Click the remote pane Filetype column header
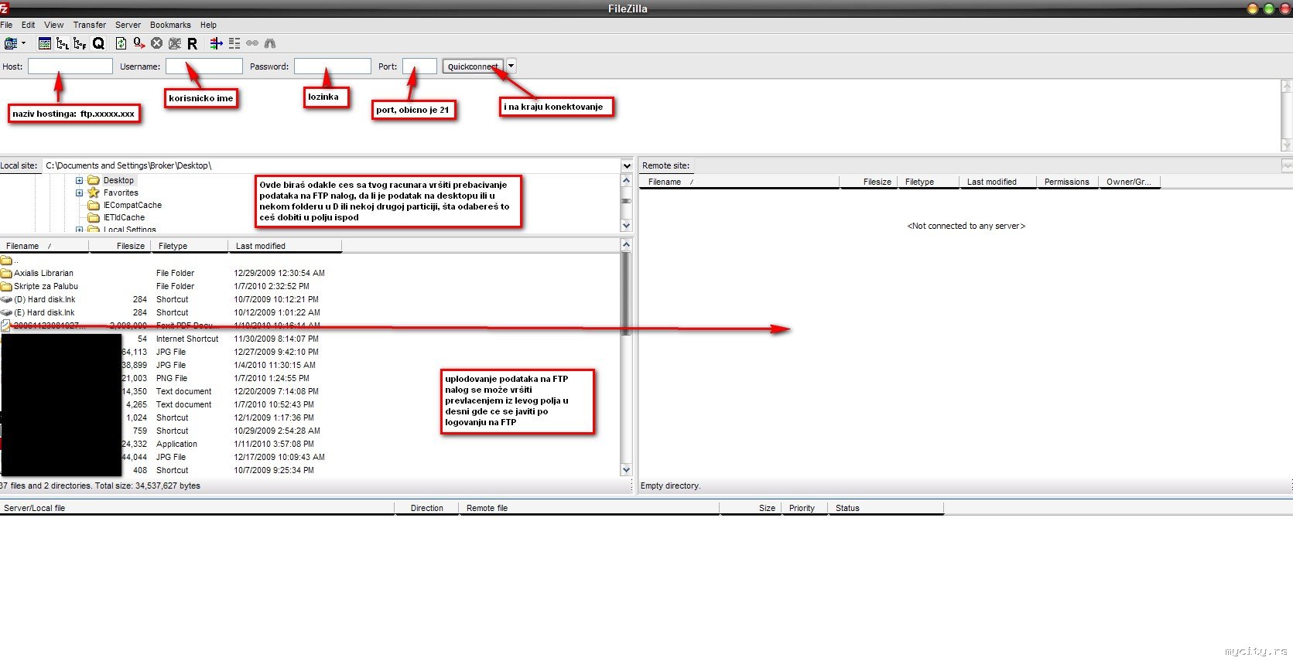The width and height of the screenshot is (1293, 661). click(929, 182)
